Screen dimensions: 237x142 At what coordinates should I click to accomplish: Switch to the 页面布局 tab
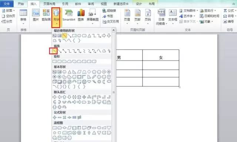(x=49, y=4)
